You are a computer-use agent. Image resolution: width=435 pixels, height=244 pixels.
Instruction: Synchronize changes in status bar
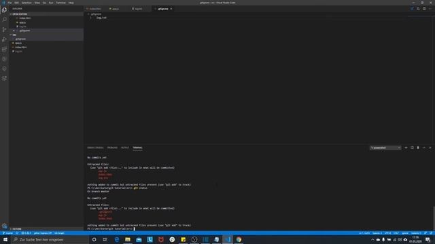(x=17, y=233)
